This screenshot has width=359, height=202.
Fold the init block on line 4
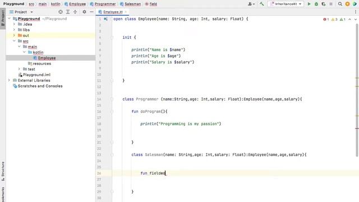(x=112, y=38)
